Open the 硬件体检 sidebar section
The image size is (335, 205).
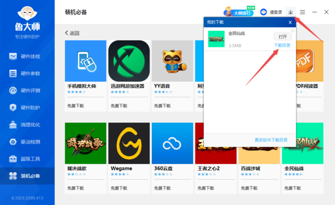[27, 56]
